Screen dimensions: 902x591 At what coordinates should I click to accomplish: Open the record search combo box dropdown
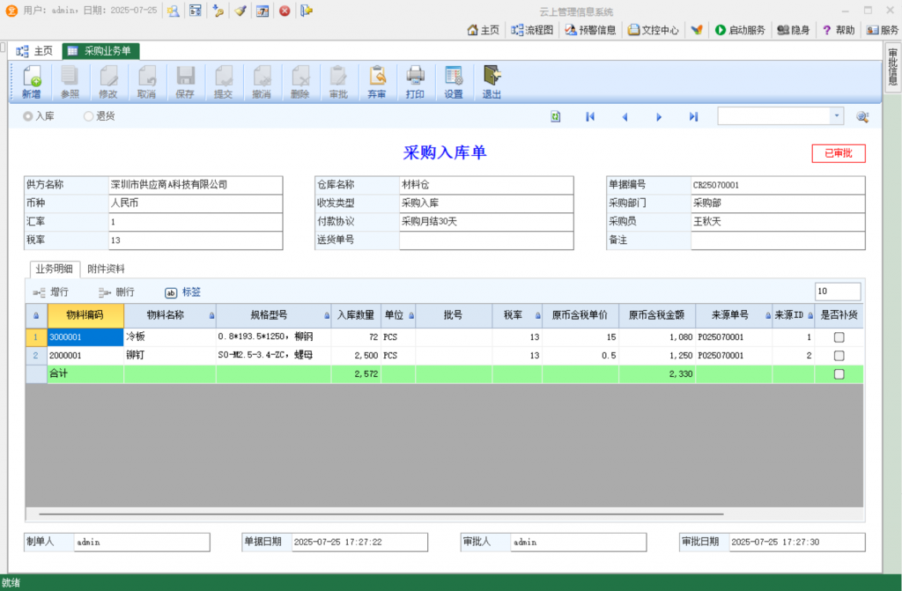pos(837,116)
